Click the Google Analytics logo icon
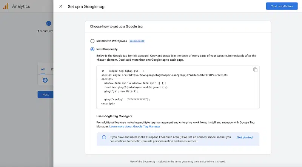Image resolution: width=302 pixels, height=167 pixels. pyautogui.click(x=6, y=6)
